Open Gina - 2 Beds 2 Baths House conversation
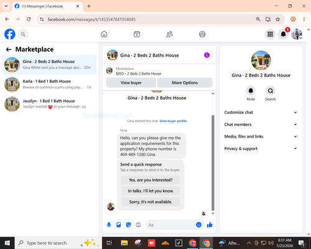Viewport: 311px width, 249px height. coord(49,65)
